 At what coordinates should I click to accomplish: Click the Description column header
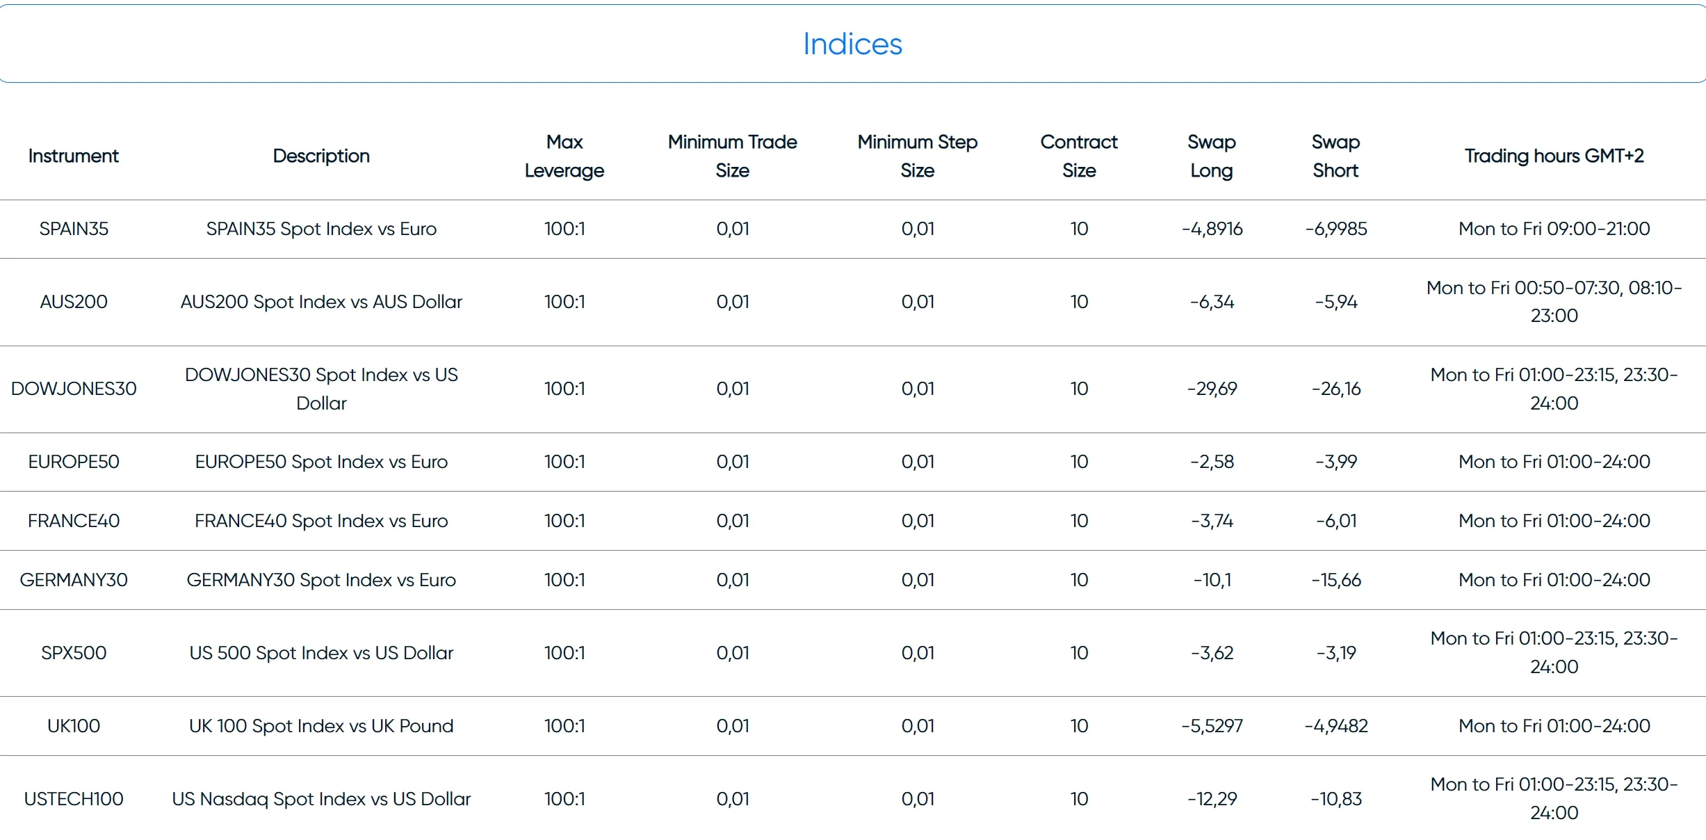pos(321,156)
